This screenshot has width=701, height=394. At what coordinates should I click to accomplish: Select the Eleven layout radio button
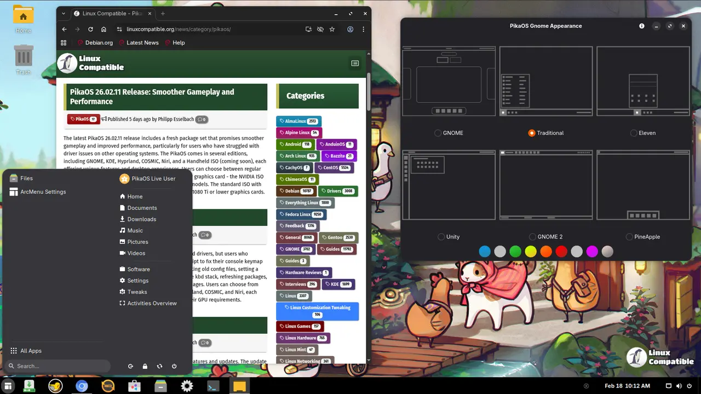(x=634, y=133)
